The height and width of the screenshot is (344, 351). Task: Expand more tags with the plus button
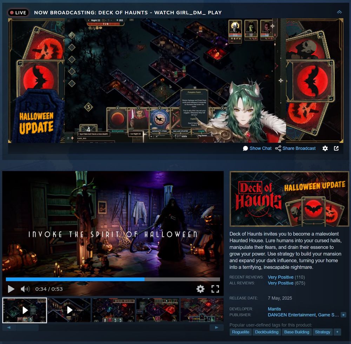(337, 332)
